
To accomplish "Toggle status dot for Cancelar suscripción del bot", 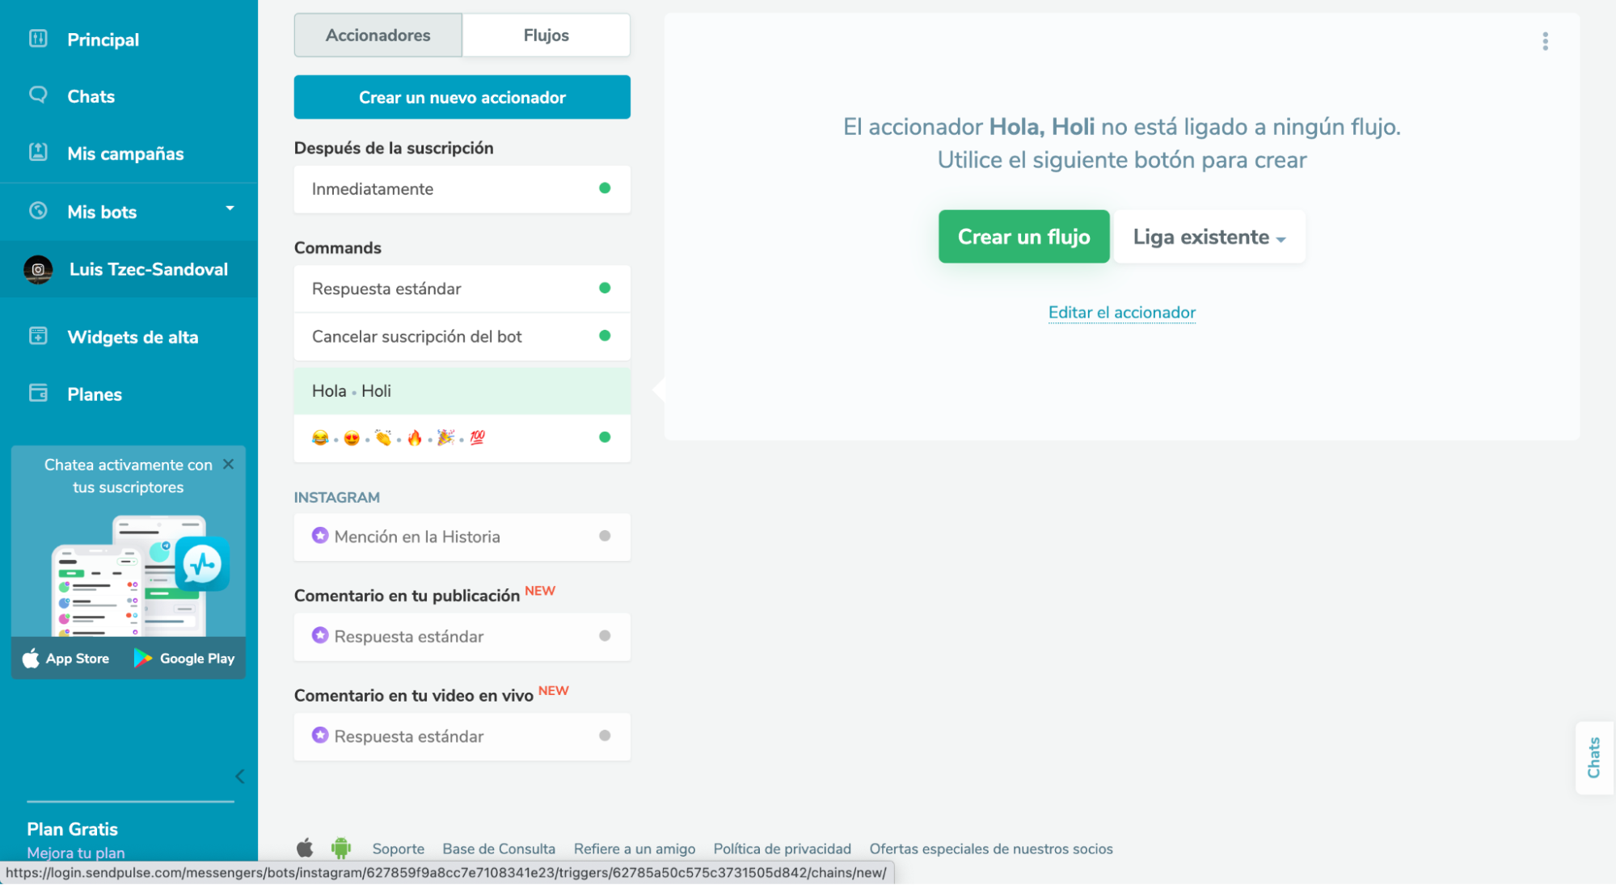I will click(605, 335).
